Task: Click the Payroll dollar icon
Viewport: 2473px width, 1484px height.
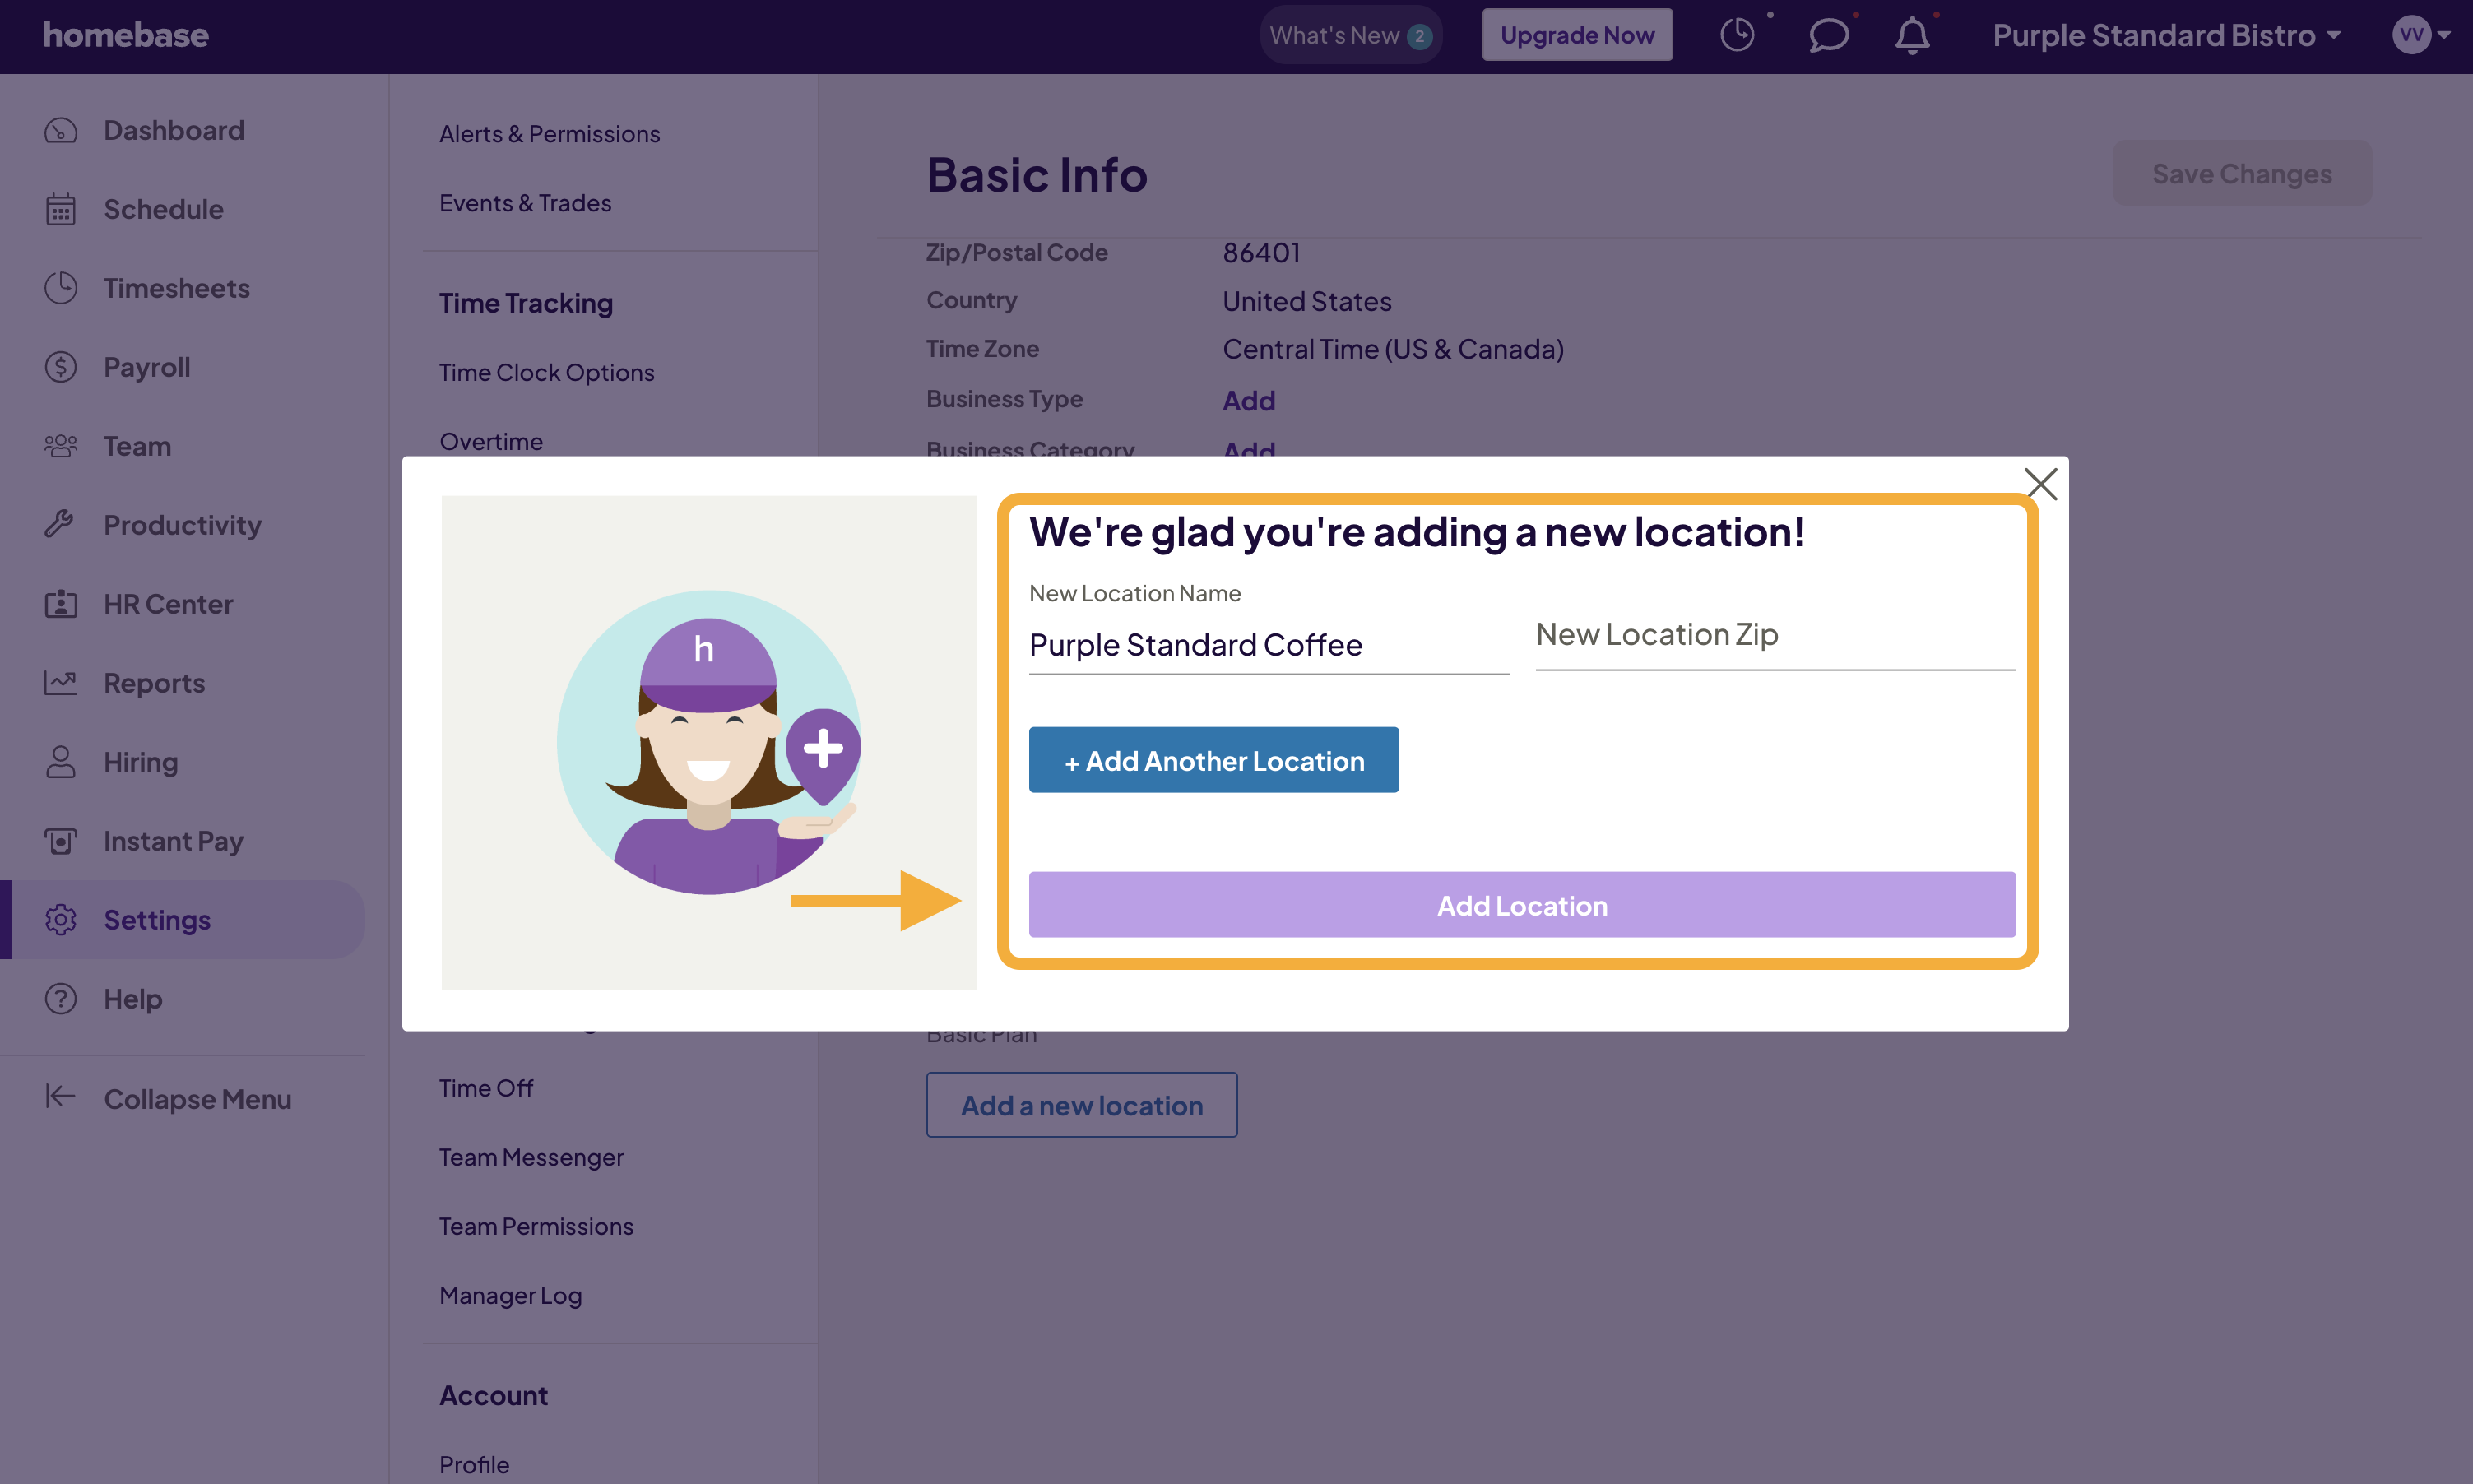Action: (x=61, y=367)
